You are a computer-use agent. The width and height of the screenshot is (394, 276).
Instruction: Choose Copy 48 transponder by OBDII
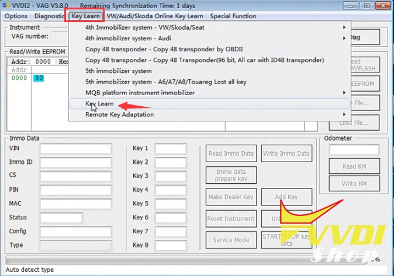click(x=210, y=49)
